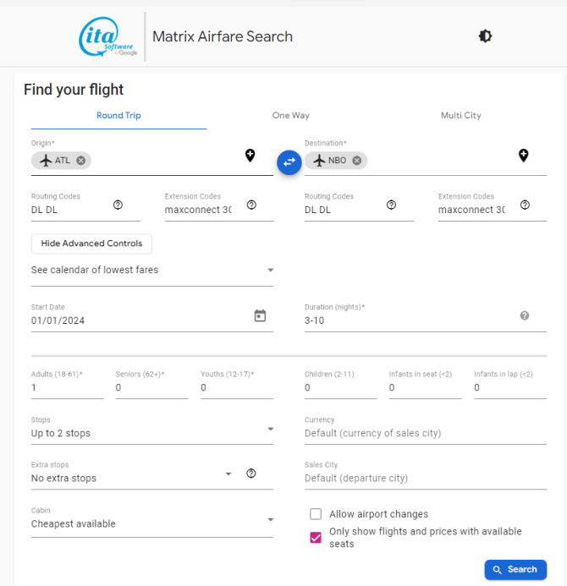Click Hide Advanced Controls button

91,244
